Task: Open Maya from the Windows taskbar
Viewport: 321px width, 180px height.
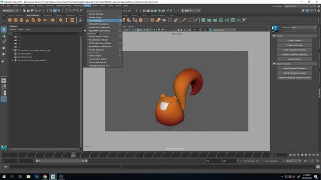Action: tap(53, 176)
